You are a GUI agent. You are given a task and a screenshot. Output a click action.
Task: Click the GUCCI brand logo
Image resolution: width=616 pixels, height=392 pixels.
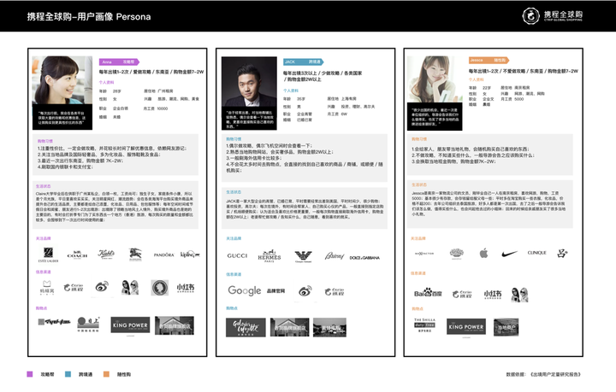coord(237,255)
